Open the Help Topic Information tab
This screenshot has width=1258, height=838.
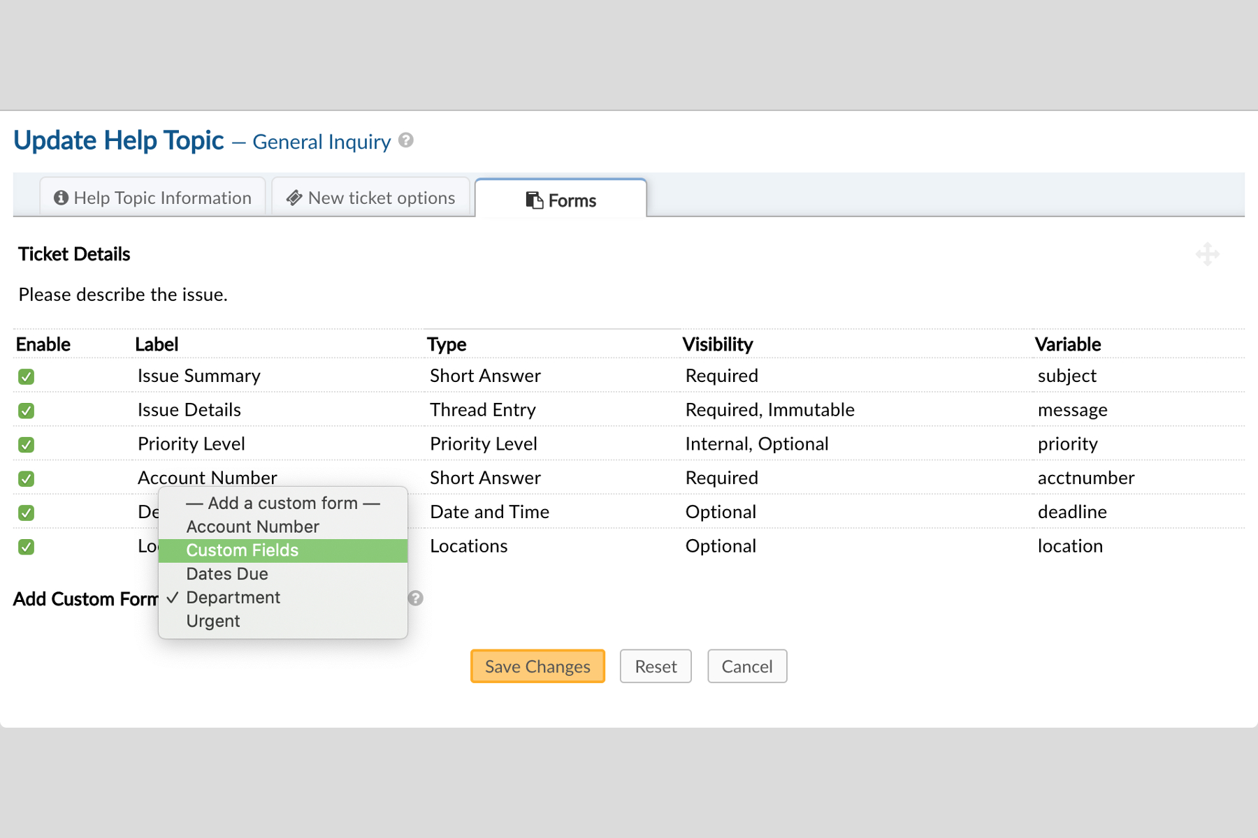[x=153, y=198]
